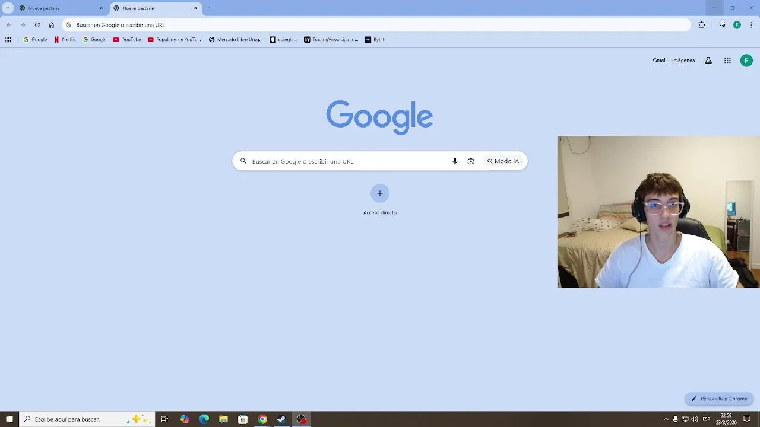Close the second Nueva pestaña tab

[195, 8]
